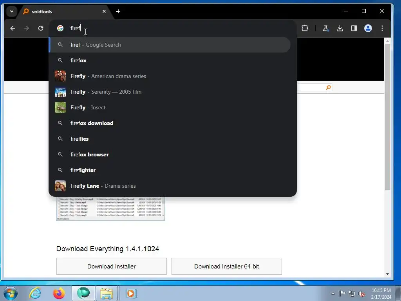Image resolution: width=401 pixels, height=301 pixels.
Task: Open the Everything screenshot thumbnail
Action: tap(110, 209)
